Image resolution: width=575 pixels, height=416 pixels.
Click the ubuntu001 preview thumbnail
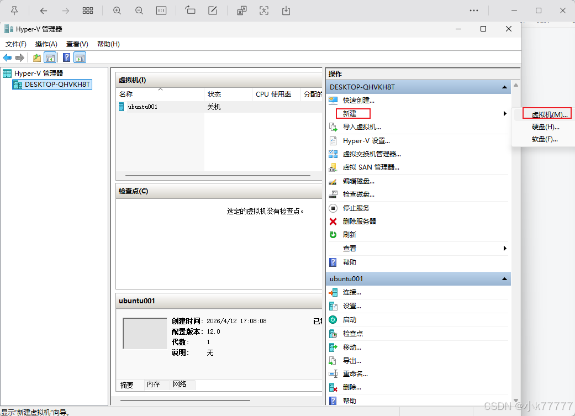pos(145,334)
